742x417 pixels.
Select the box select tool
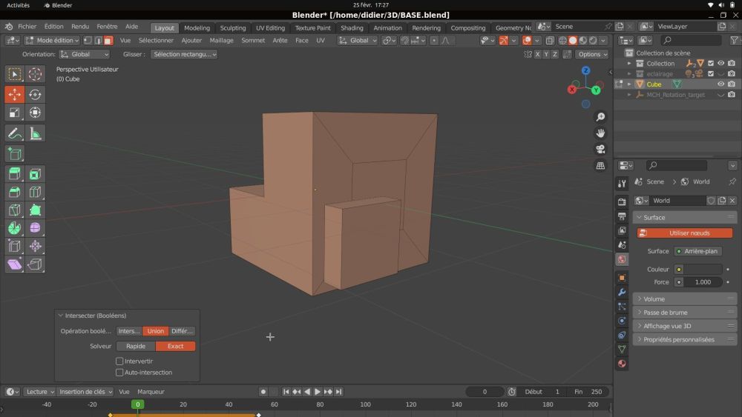[14, 74]
